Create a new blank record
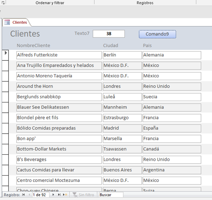This screenshot has width=212, height=200. (x=65, y=195)
